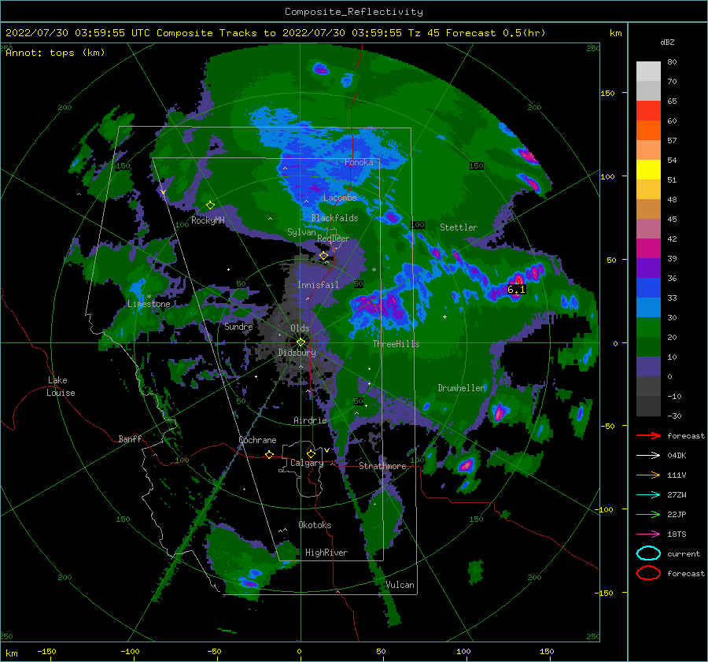Click the ThreeHills city label
The height and width of the screenshot is (662, 708).
pyautogui.click(x=396, y=344)
